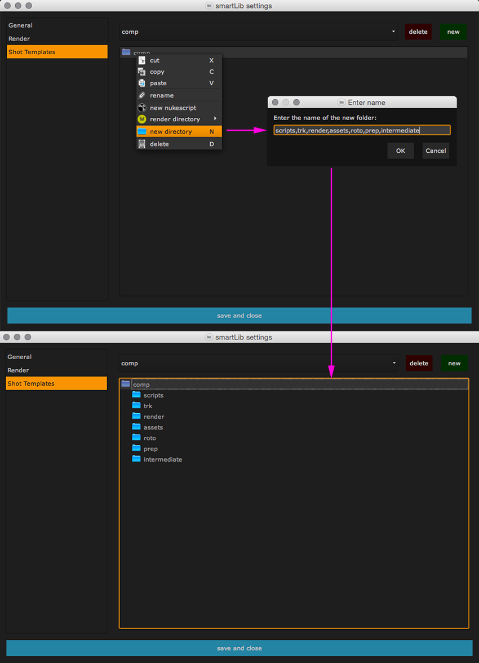Click the scripts folder icon
The height and width of the screenshot is (663, 479).
[x=136, y=395]
